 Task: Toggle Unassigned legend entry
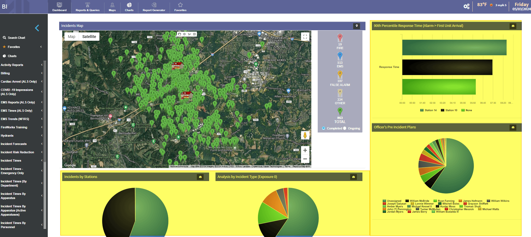[x=392, y=201]
